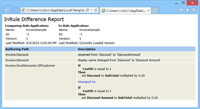Open Favorites with the star icon
The image size is (200, 109).
coord(187,10)
